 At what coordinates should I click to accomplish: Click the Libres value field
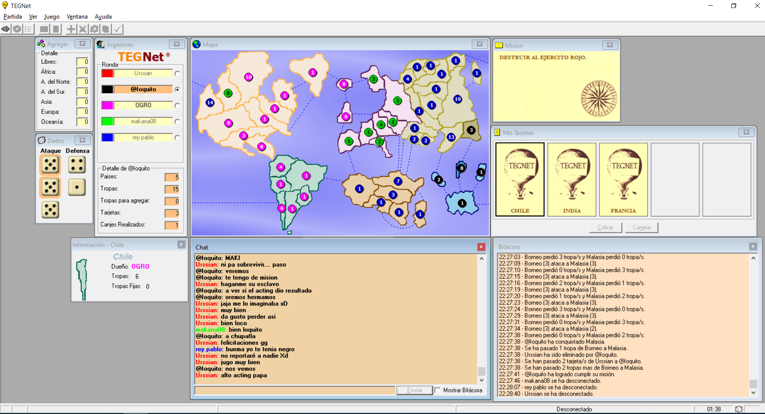point(83,62)
